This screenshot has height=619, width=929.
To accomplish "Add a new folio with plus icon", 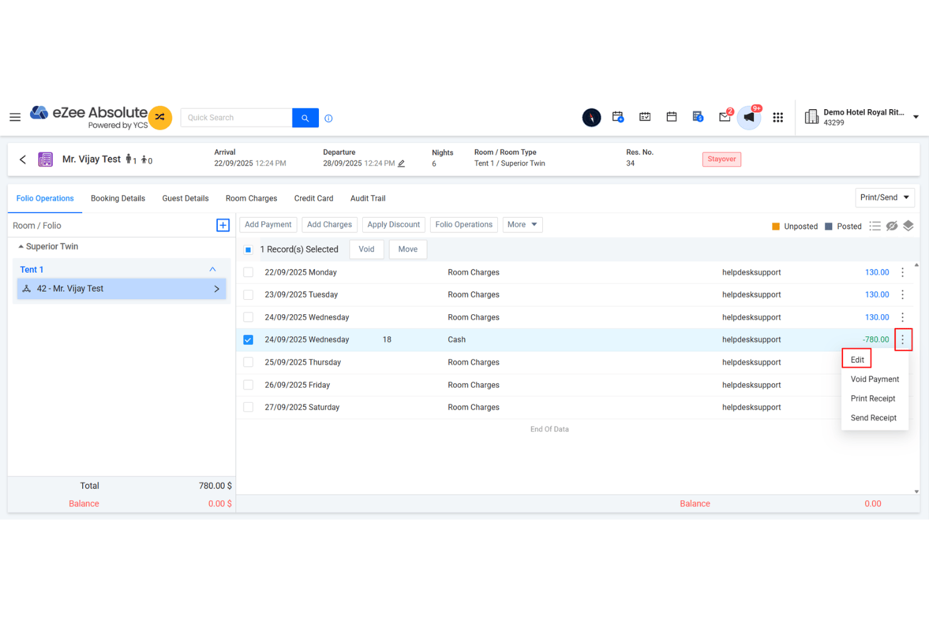I will [223, 225].
